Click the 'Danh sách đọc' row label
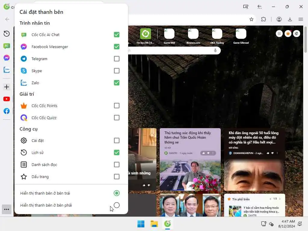 [x=44, y=165]
